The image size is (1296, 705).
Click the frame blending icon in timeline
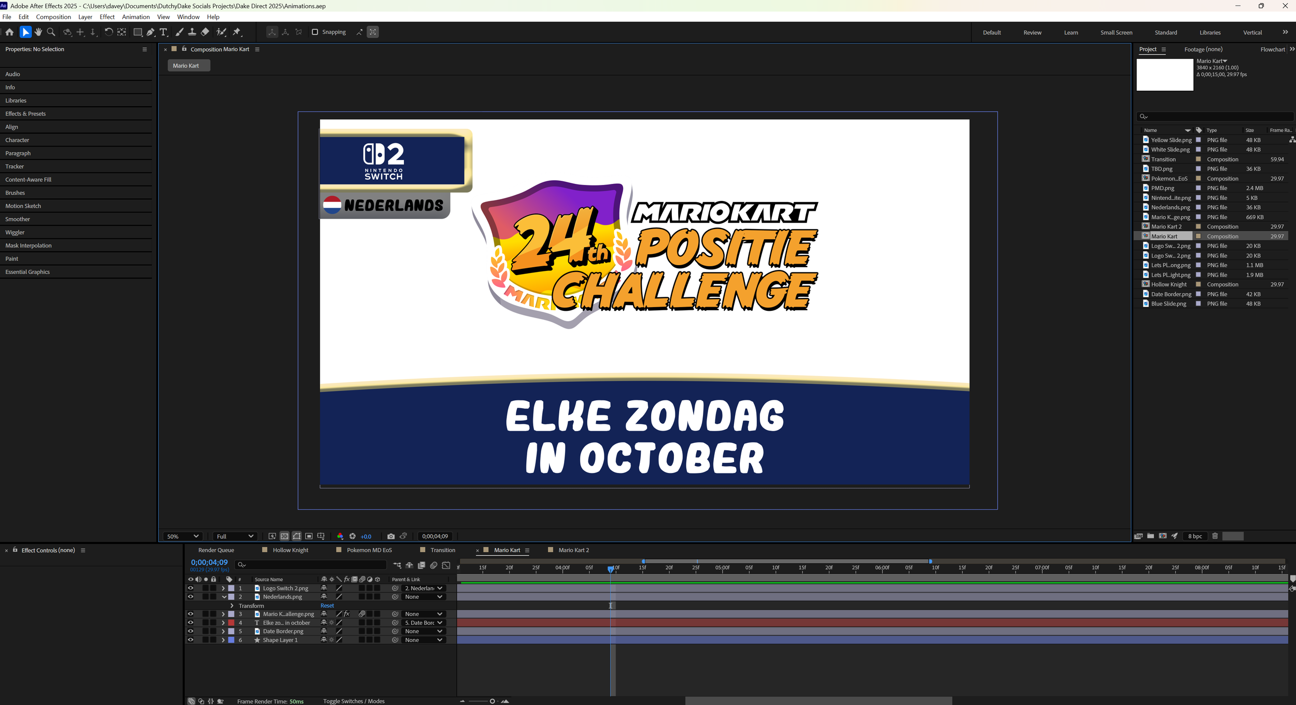click(421, 565)
